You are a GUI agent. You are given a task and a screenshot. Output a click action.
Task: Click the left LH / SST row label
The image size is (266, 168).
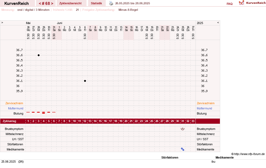18,139
